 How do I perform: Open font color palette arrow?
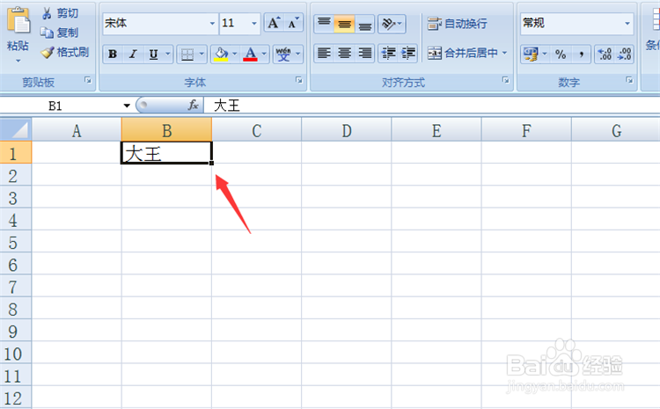tap(264, 54)
